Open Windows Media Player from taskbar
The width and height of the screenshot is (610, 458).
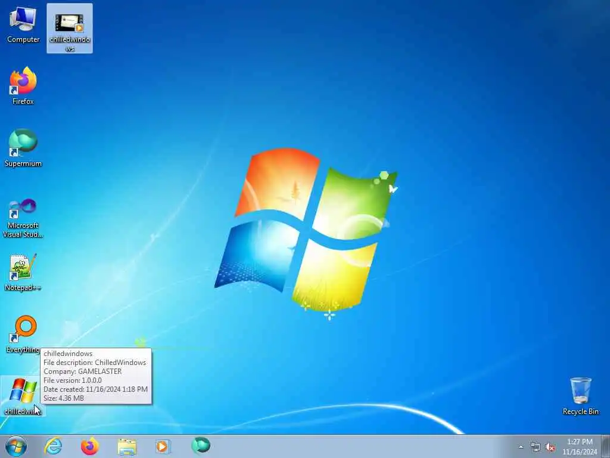coord(163,446)
